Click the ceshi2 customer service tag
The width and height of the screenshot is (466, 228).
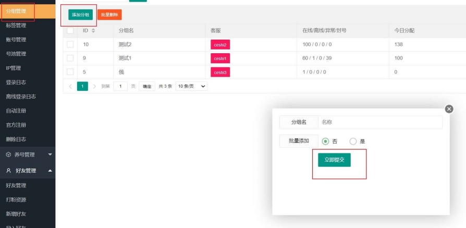tap(220, 45)
